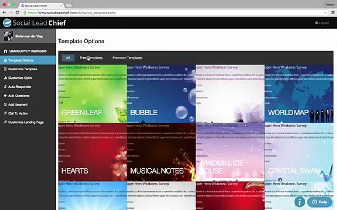Select the Social Lead Chief browser tab
The image size is (337, 210).
[41, 6]
